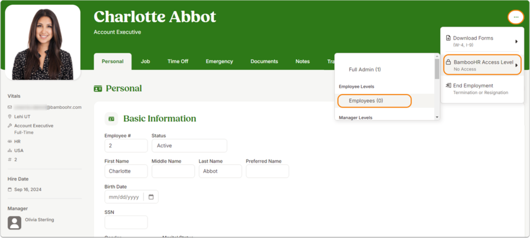Click the First Name field with Charlotte

click(126, 171)
